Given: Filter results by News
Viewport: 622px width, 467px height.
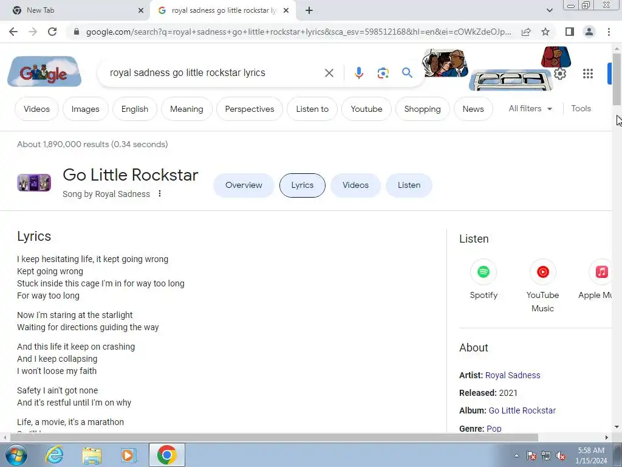Looking at the screenshot, I should pyautogui.click(x=473, y=109).
